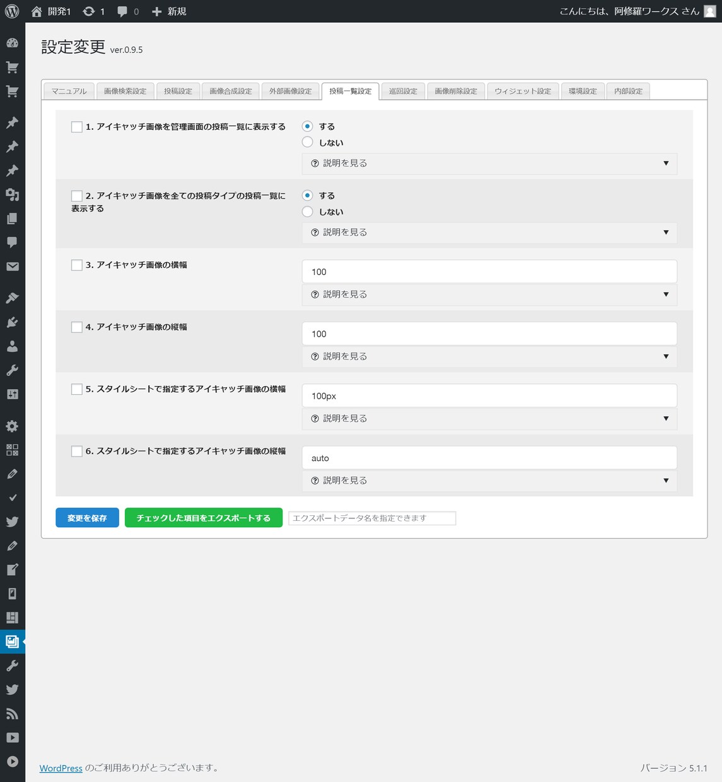Screen dimensions: 722x782
Task: Open the 開発1 site home icon
Action: [37, 11]
